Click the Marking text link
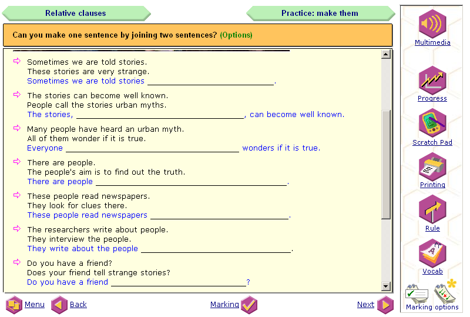The height and width of the screenshot is (317, 470). 224,305
